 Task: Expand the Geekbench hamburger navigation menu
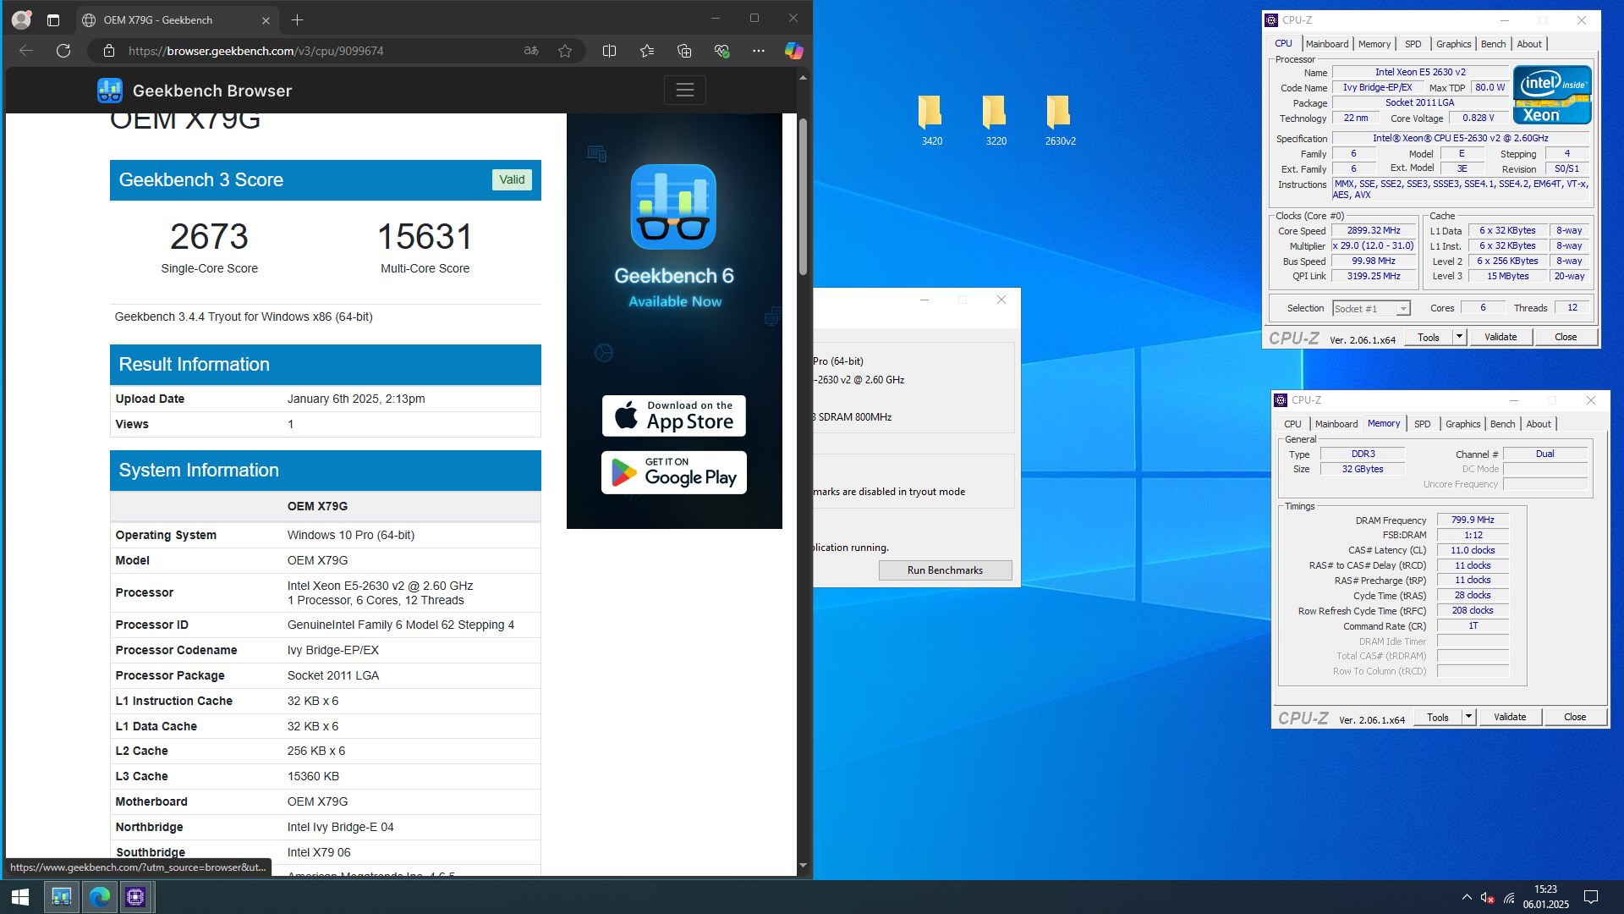685,90
